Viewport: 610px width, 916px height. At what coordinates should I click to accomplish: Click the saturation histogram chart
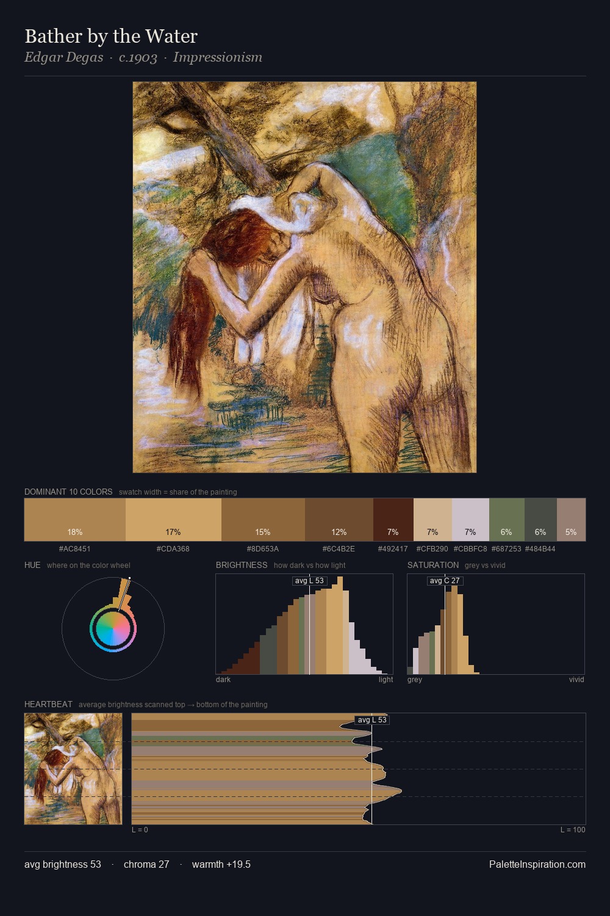click(x=496, y=624)
